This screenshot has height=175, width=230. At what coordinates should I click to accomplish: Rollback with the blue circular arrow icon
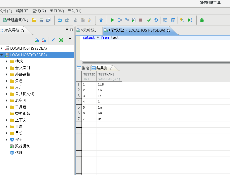[156, 20]
